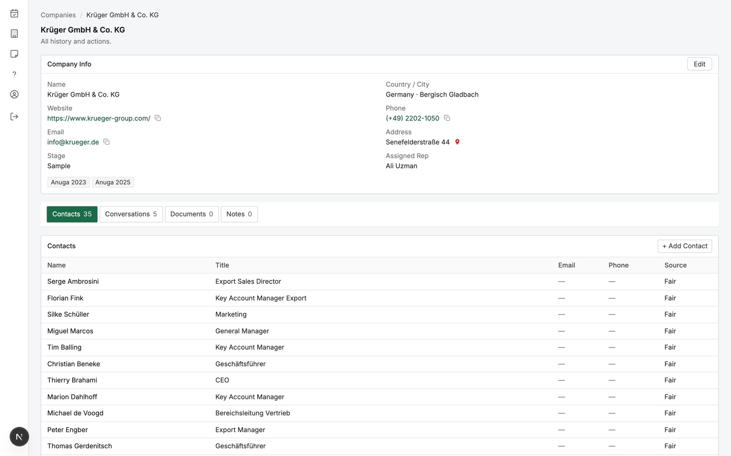Click the logout sidebar icon
Viewport: 731px width, 456px height.
pyautogui.click(x=14, y=117)
